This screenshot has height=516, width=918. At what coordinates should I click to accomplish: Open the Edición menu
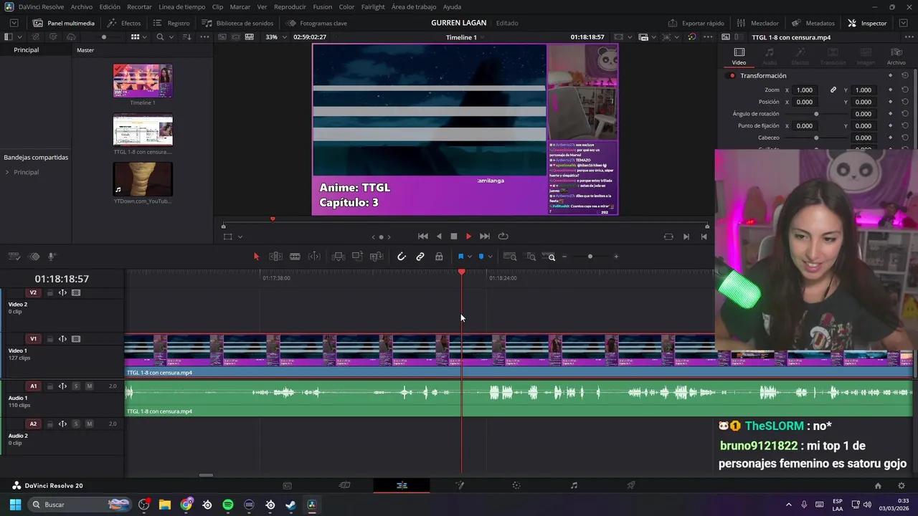click(110, 6)
